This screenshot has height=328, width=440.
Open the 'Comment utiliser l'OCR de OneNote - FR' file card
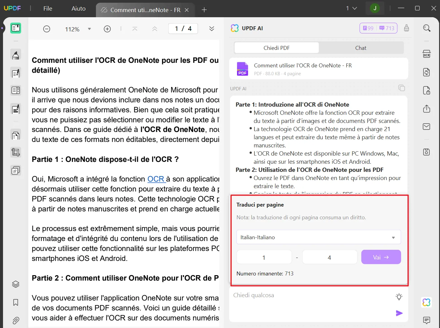[x=318, y=69]
